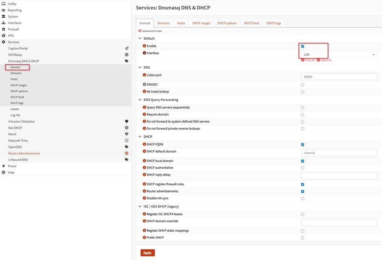Click the info icon next to DNSSEC
This screenshot has width=382, height=260.
point(144,85)
